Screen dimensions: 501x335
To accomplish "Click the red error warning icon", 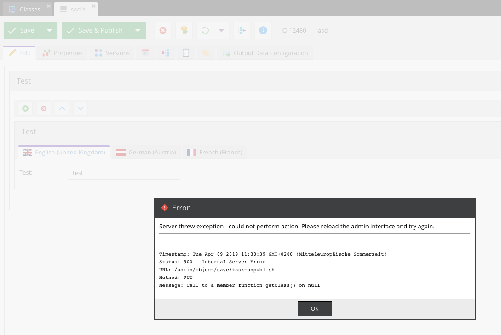I will coord(165,208).
